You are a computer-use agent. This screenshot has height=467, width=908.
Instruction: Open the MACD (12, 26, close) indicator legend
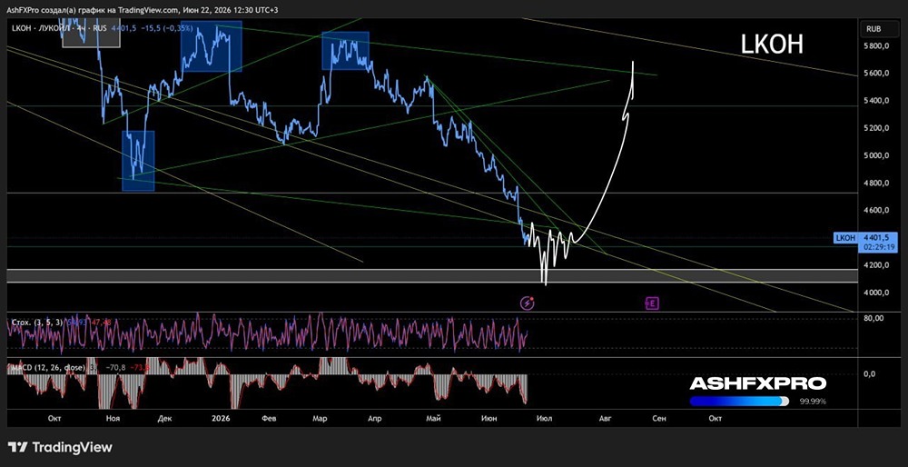tap(49, 367)
